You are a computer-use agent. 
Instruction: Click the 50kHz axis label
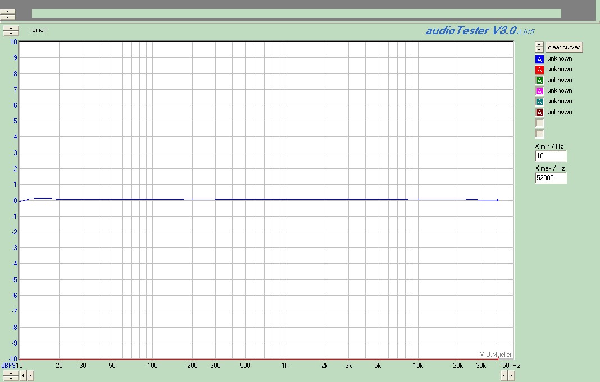tap(511, 366)
